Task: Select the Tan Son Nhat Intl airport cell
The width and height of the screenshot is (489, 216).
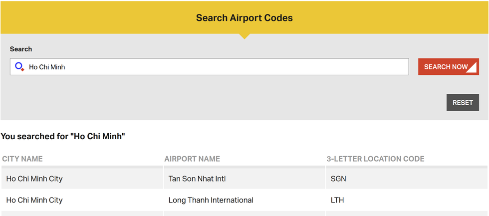Action: point(197,179)
